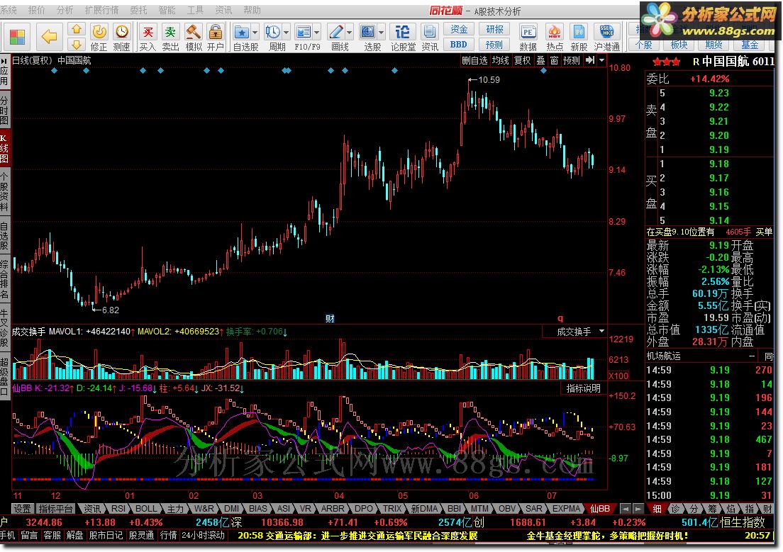The width and height of the screenshot is (783, 552).
Task: Click the blue 财 marker on K-line chart
Action: [330, 318]
